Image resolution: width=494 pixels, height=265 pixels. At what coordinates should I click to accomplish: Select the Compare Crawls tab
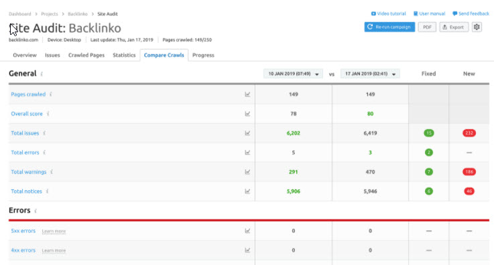click(x=164, y=56)
